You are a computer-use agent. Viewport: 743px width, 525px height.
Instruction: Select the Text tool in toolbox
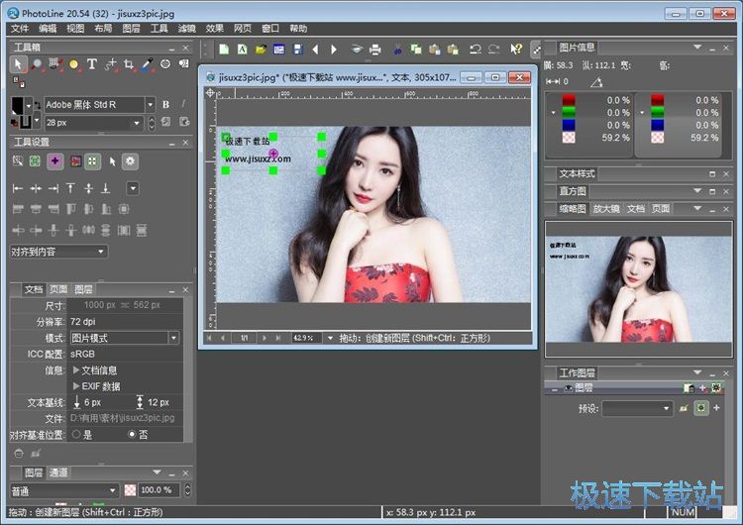[91, 63]
